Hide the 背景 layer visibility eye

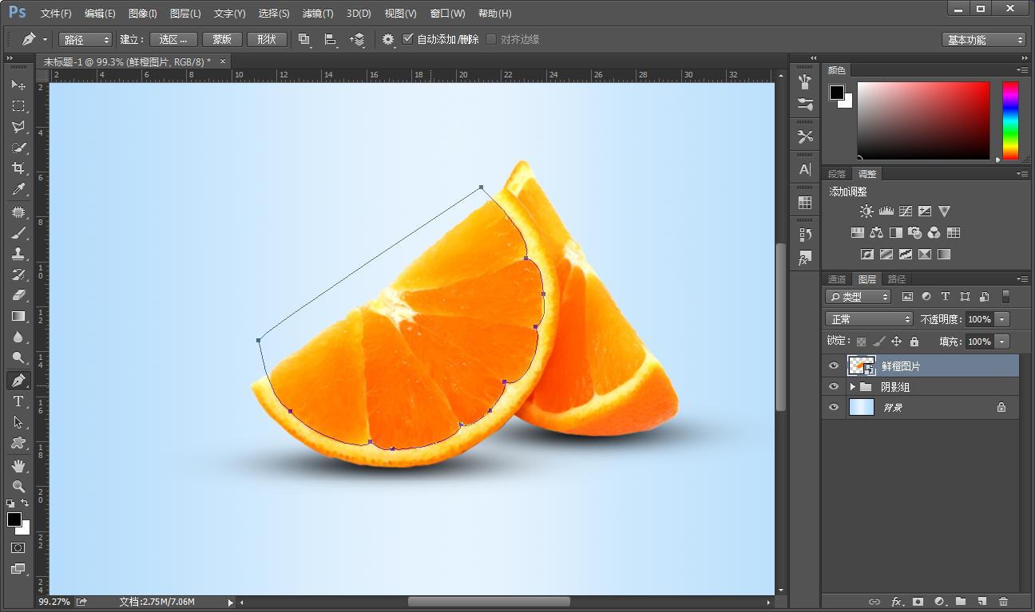coord(834,408)
